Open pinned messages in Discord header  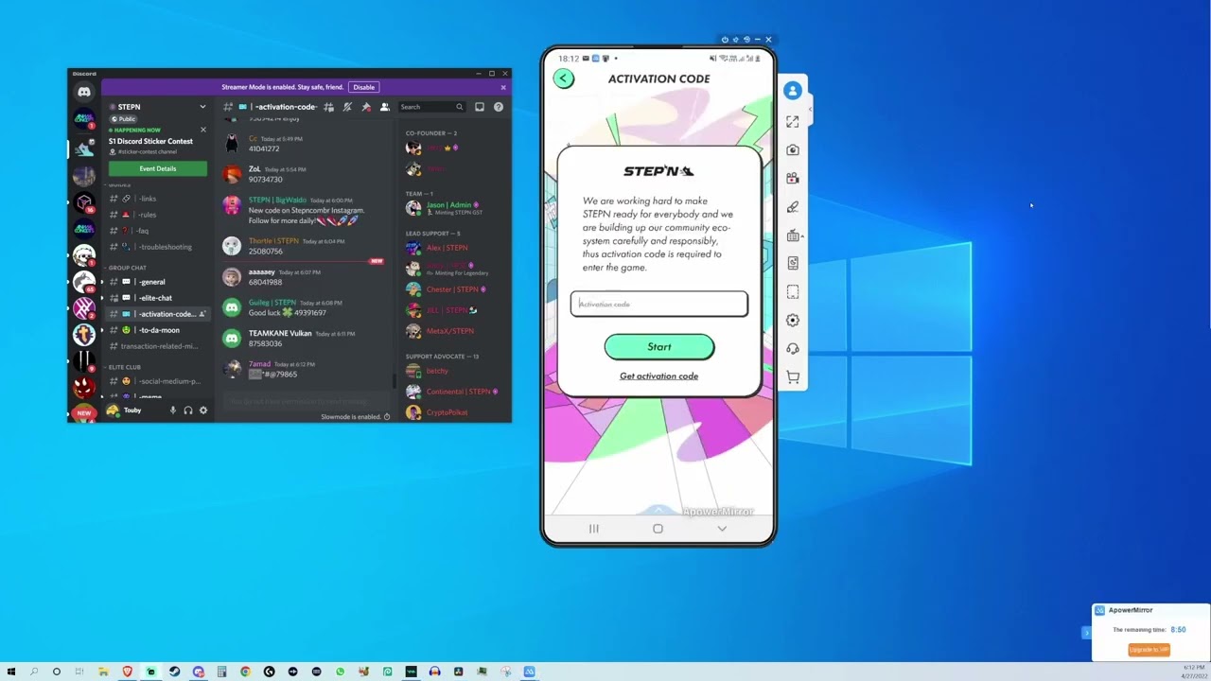pos(366,107)
